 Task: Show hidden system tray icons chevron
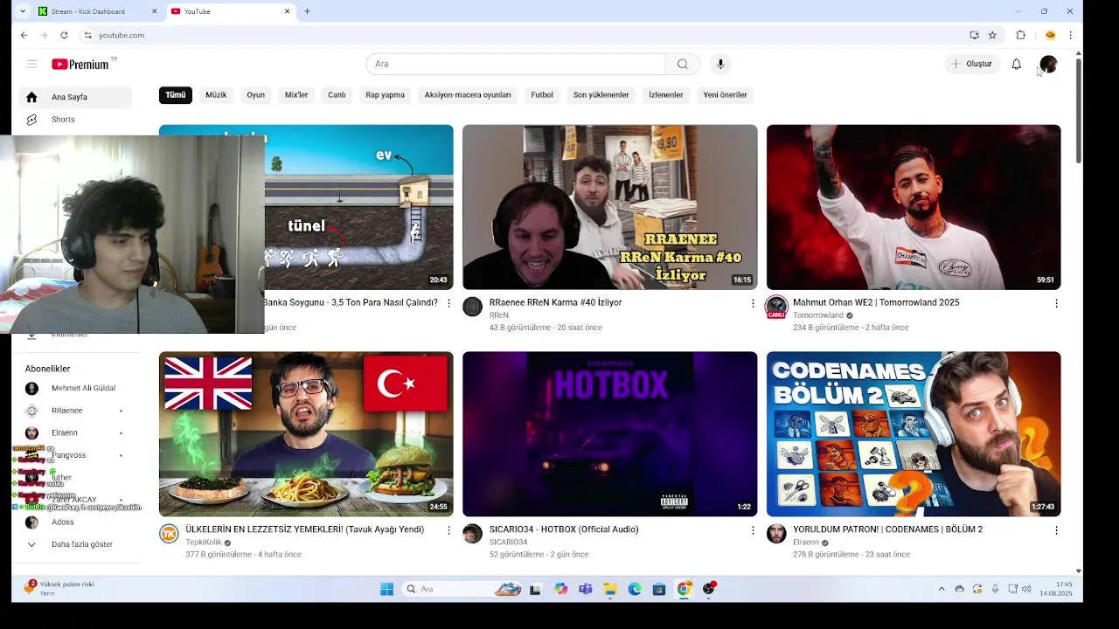[x=942, y=589]
